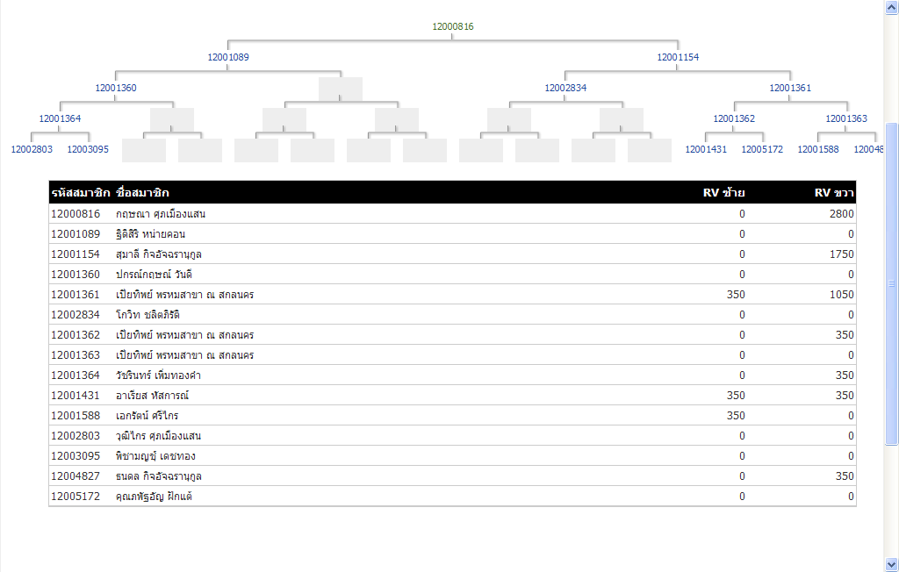
Task: Click tree node link 12001363
Action: [x=846, y=118]
